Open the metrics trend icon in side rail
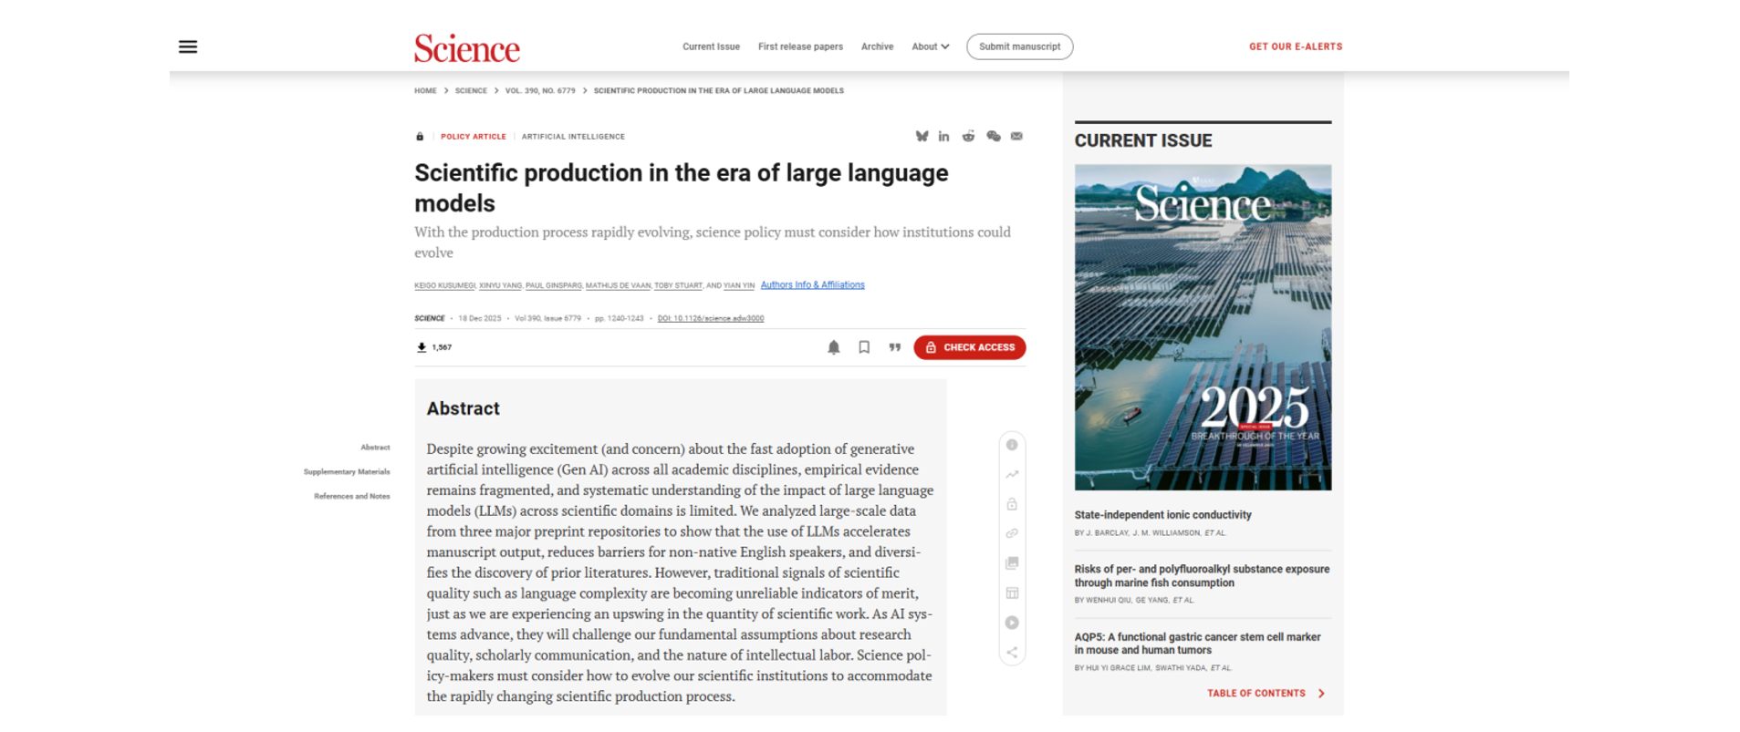 coord(1012,474)
